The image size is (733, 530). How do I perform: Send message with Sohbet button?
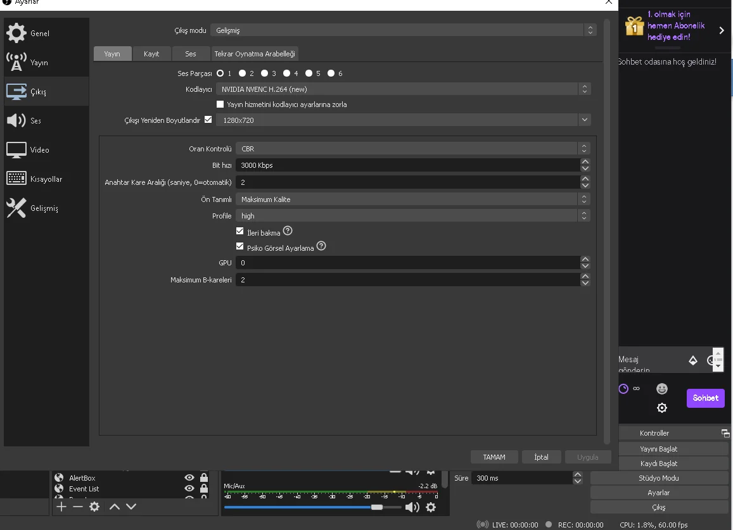pos(705,398)
